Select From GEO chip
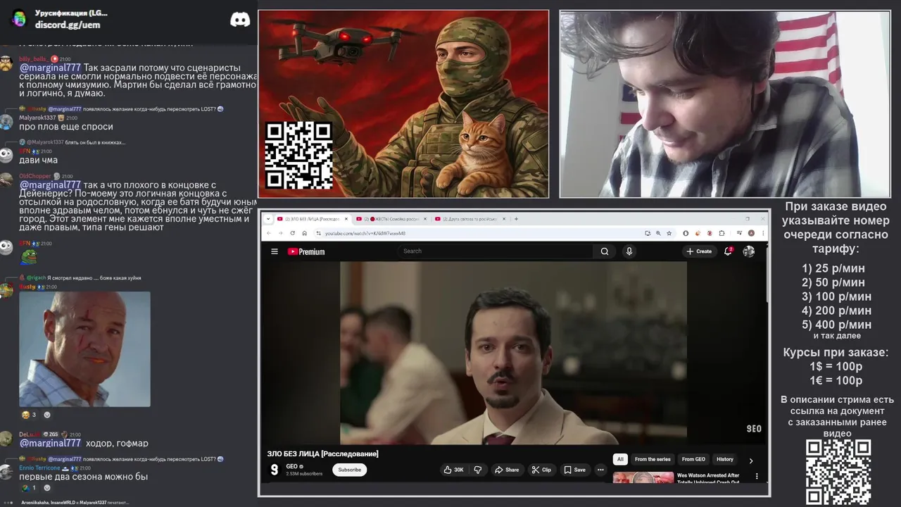The image size is (901, 507). coord(693,459)
